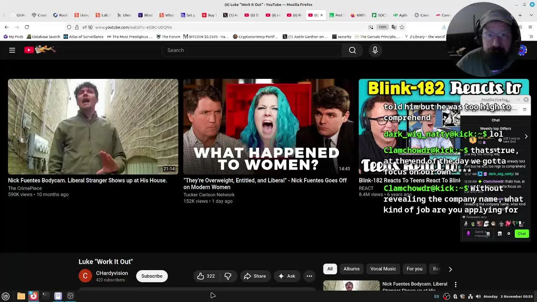The height and width of the screenshot is (302, 537).
Task: Click the search magnifier button
Action: [352, 50]
